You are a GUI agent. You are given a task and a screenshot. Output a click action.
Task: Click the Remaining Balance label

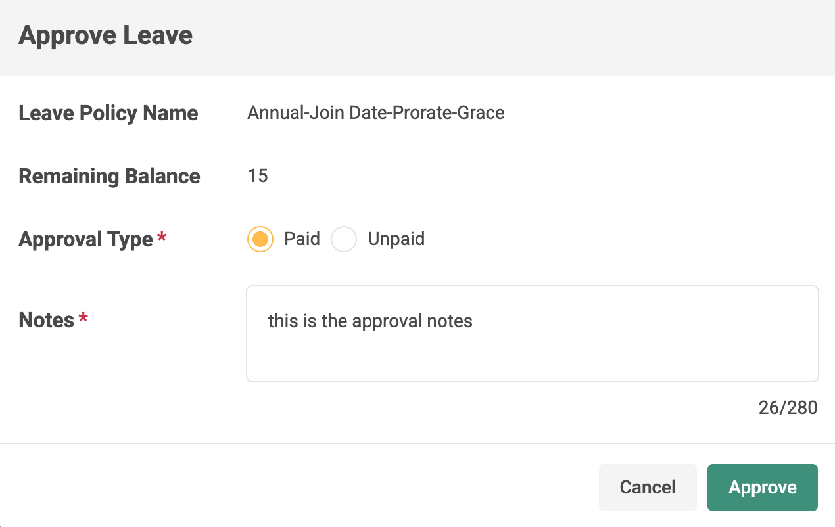pos(109,176)
